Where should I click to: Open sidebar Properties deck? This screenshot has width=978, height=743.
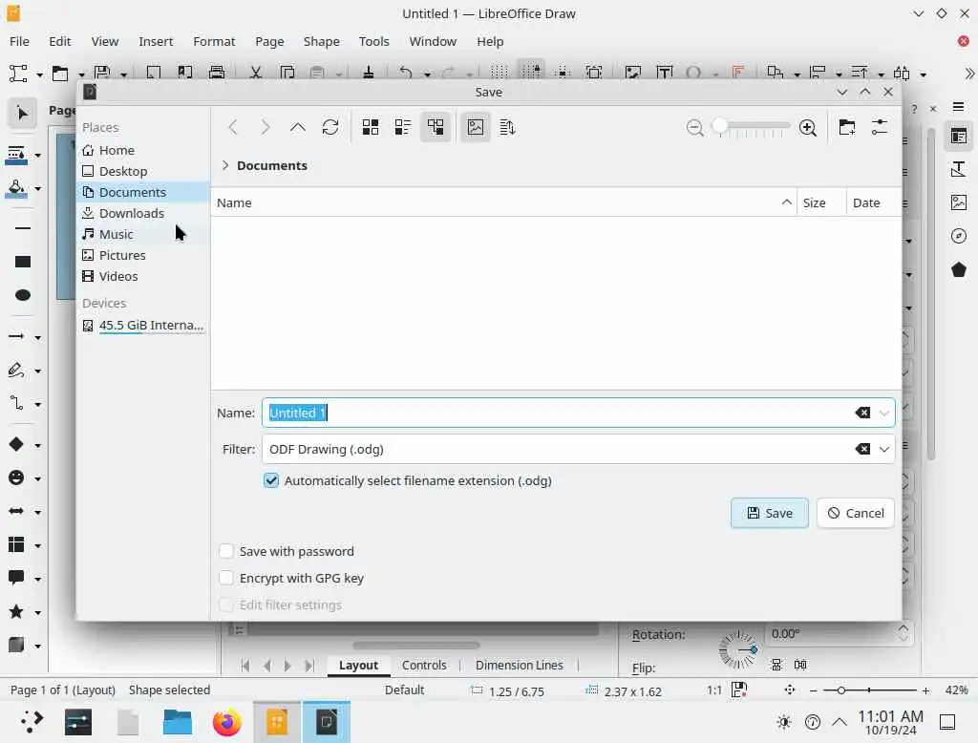(959, 136)
